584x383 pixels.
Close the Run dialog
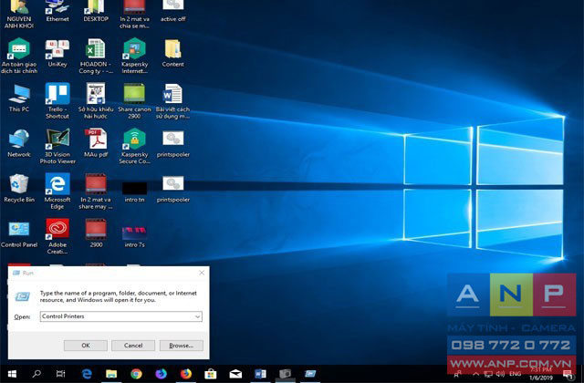202,273
